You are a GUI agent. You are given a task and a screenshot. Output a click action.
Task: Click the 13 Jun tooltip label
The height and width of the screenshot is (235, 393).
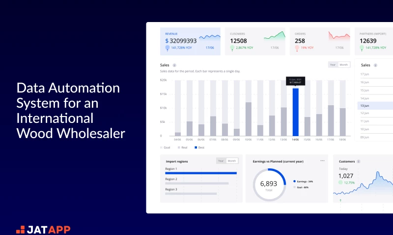296,81
